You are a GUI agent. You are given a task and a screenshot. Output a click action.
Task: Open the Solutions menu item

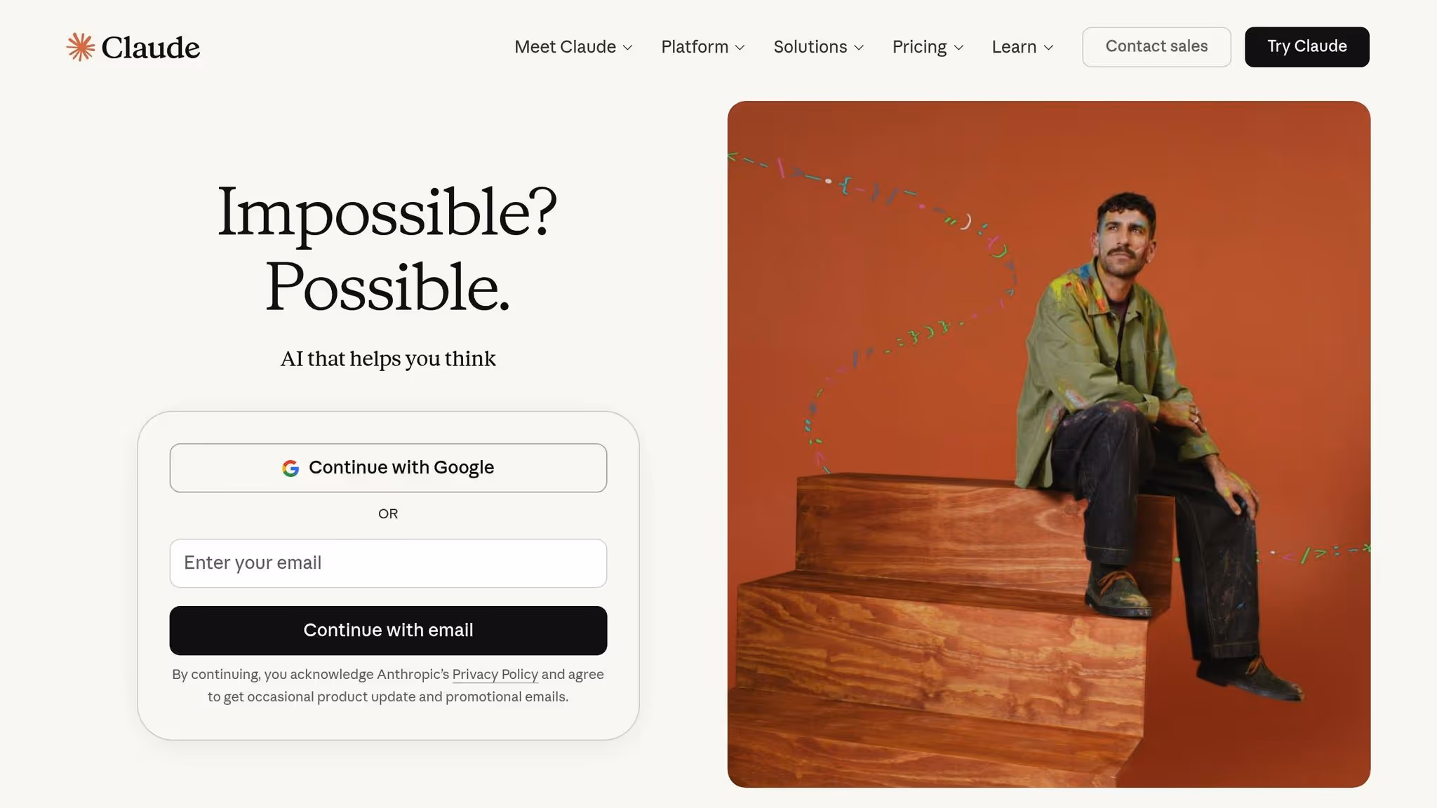coord(819,47)
